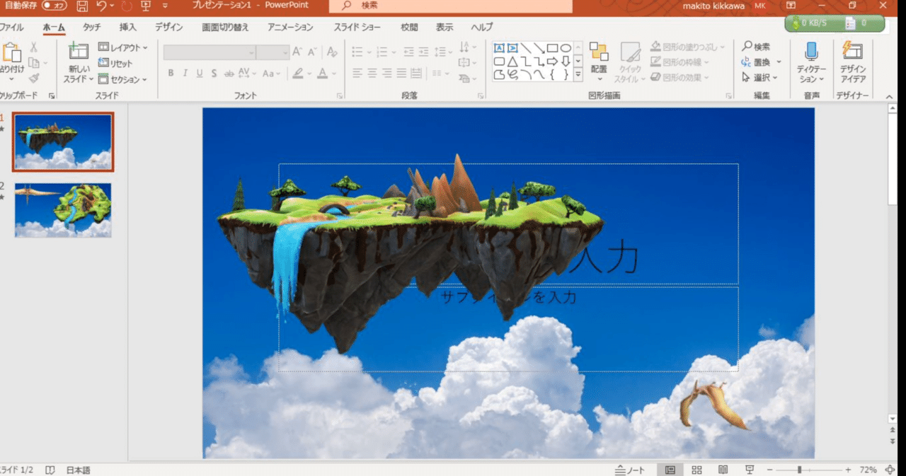
Task: Click the Strikethrough formatting icon
Action: point(229,73)
